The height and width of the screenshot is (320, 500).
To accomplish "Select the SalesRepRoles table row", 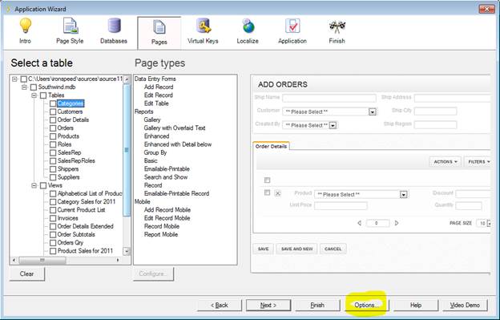I will [x=76, y=160].
